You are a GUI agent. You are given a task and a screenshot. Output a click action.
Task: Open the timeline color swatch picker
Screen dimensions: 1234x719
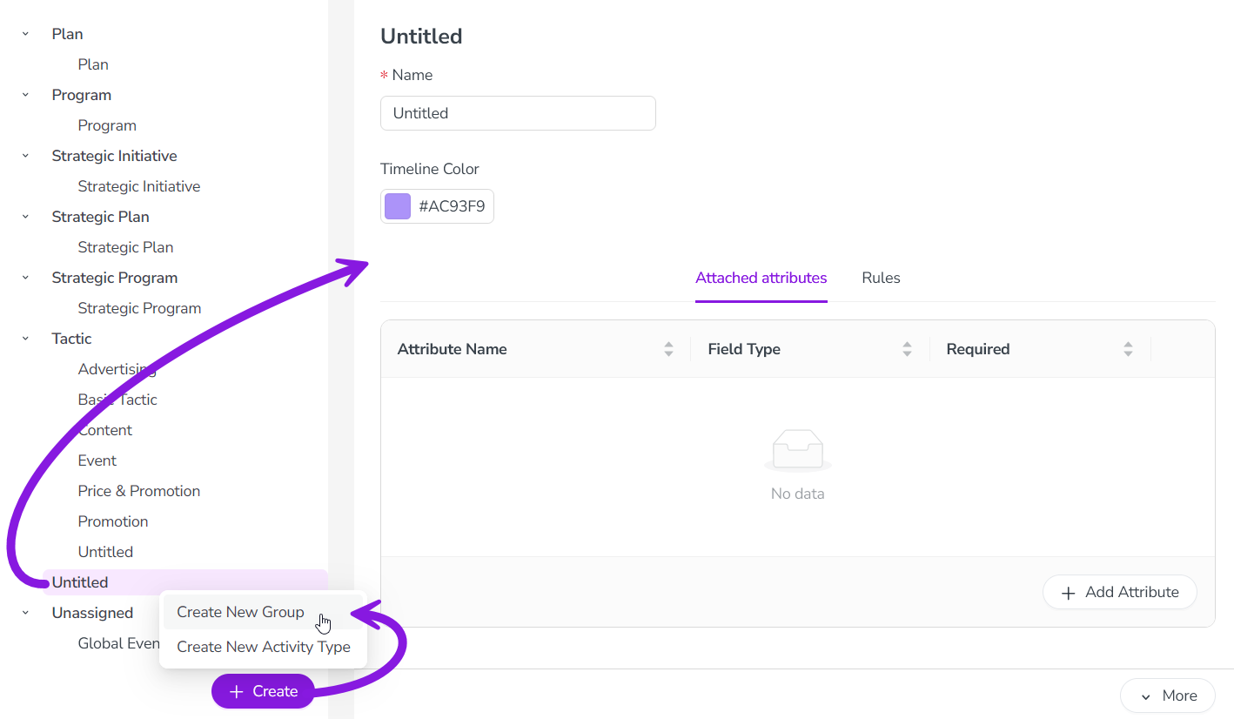click(398, 206)
